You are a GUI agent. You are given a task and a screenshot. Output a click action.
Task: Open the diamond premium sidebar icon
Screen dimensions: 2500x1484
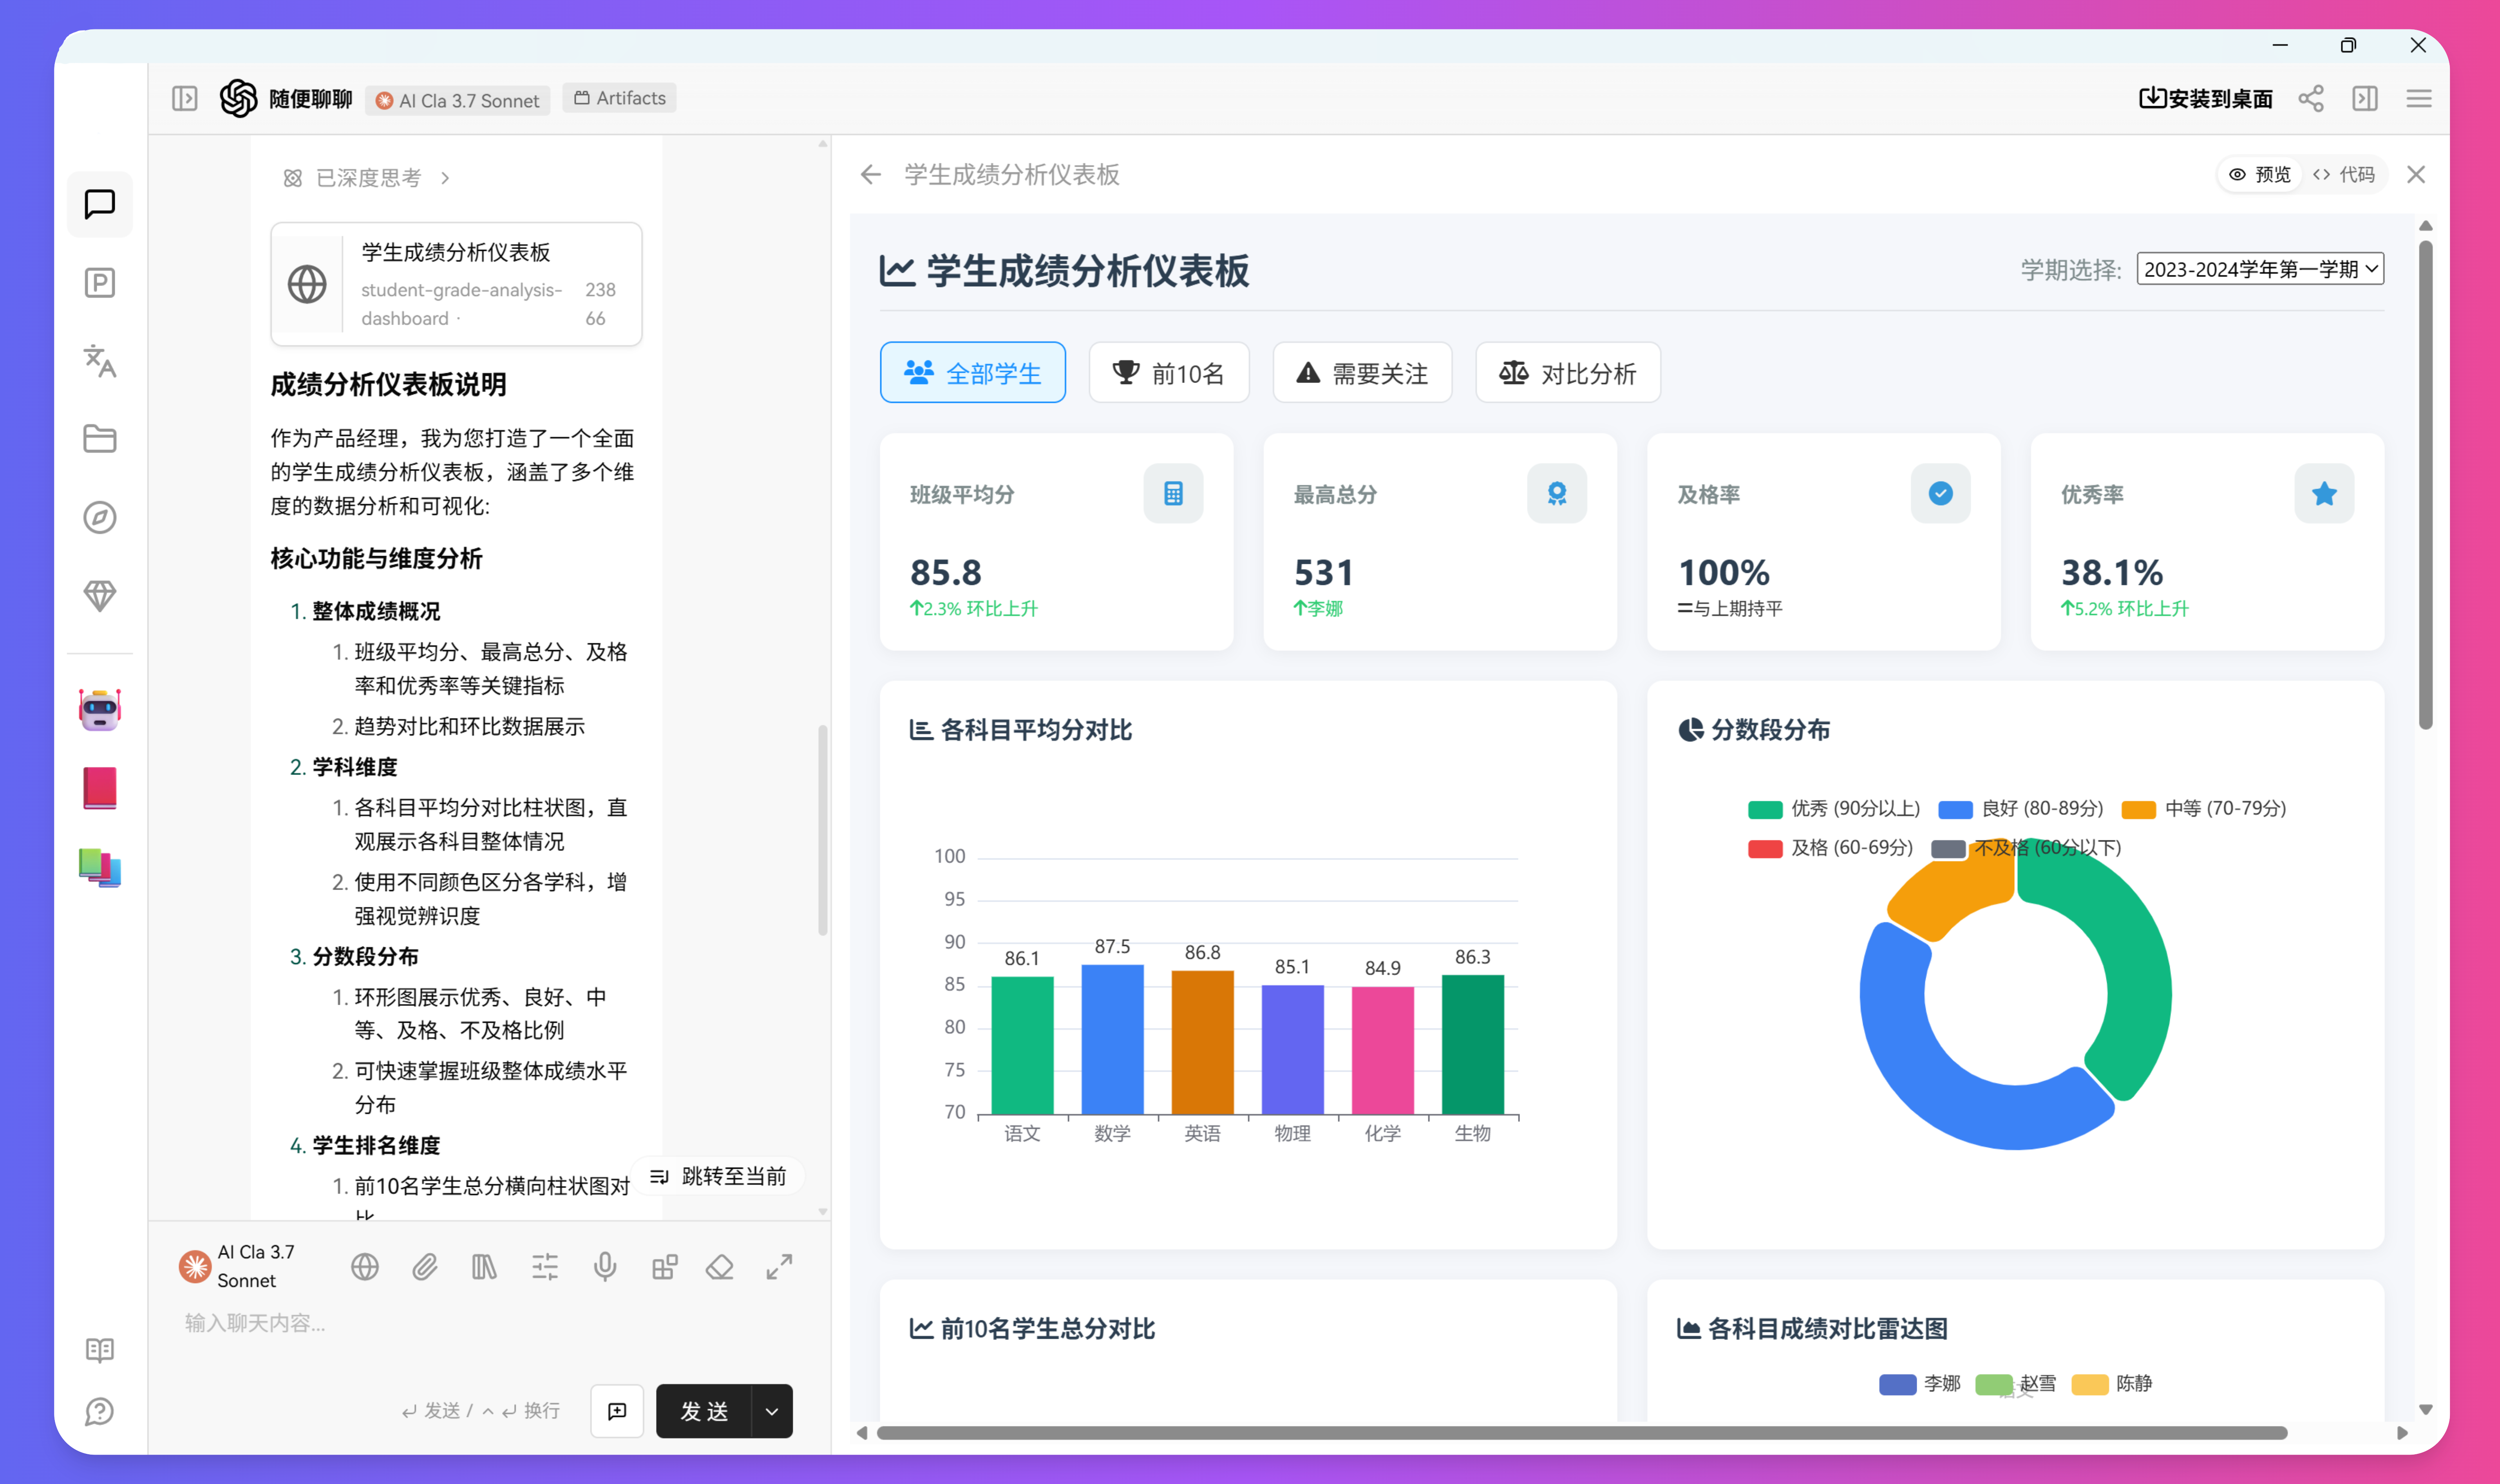pyautogui.click(x=99, y=595)
